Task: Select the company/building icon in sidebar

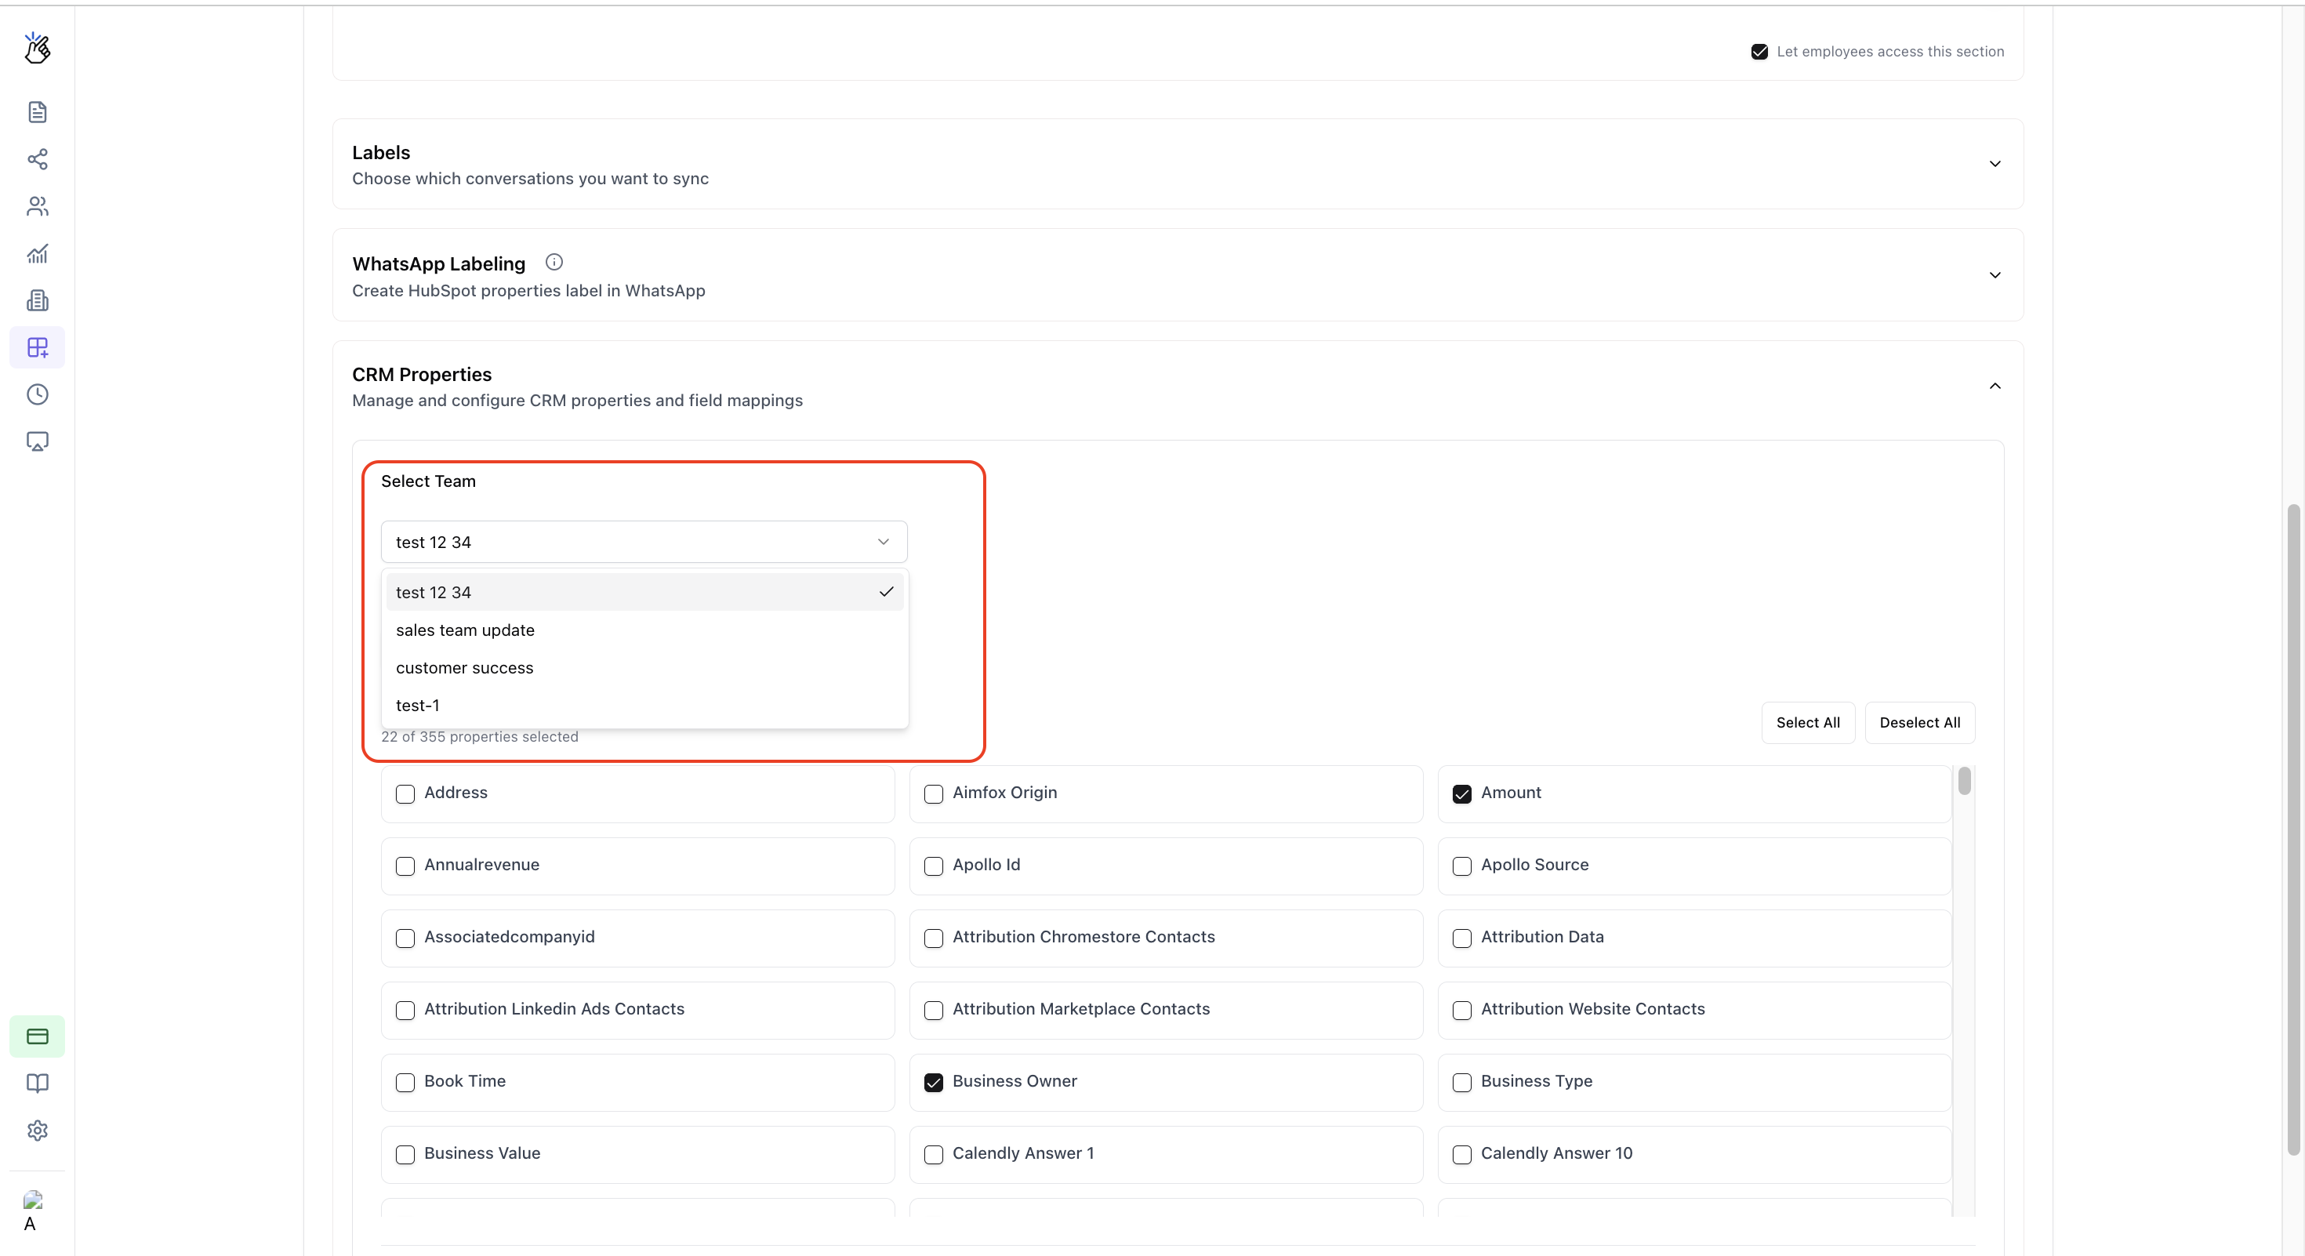Action: pos(37,300)
